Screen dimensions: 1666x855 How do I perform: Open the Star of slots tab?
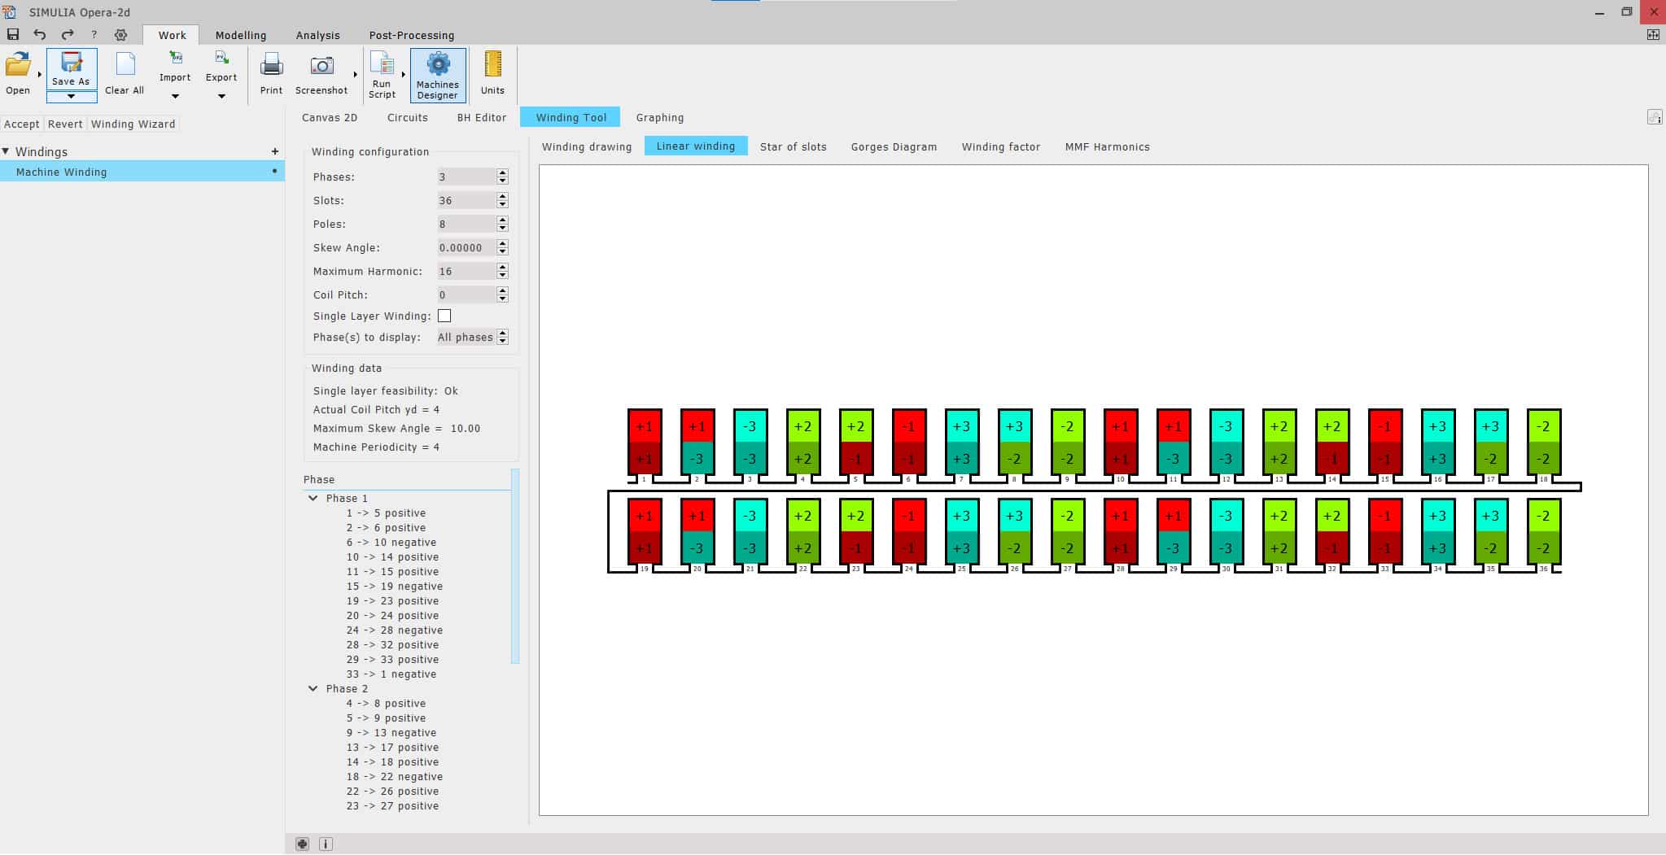click(794, 146)
